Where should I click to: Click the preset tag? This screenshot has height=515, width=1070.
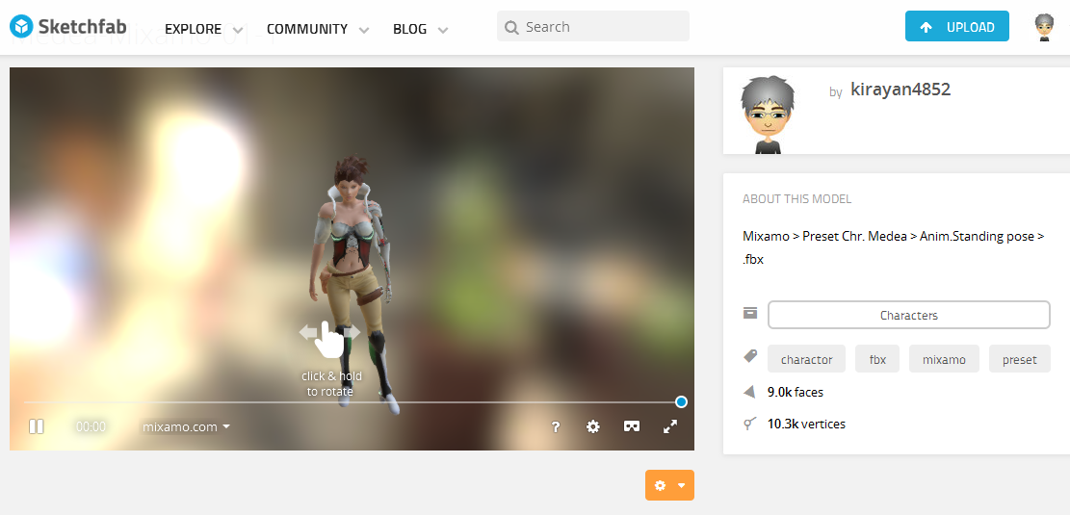1020,359
